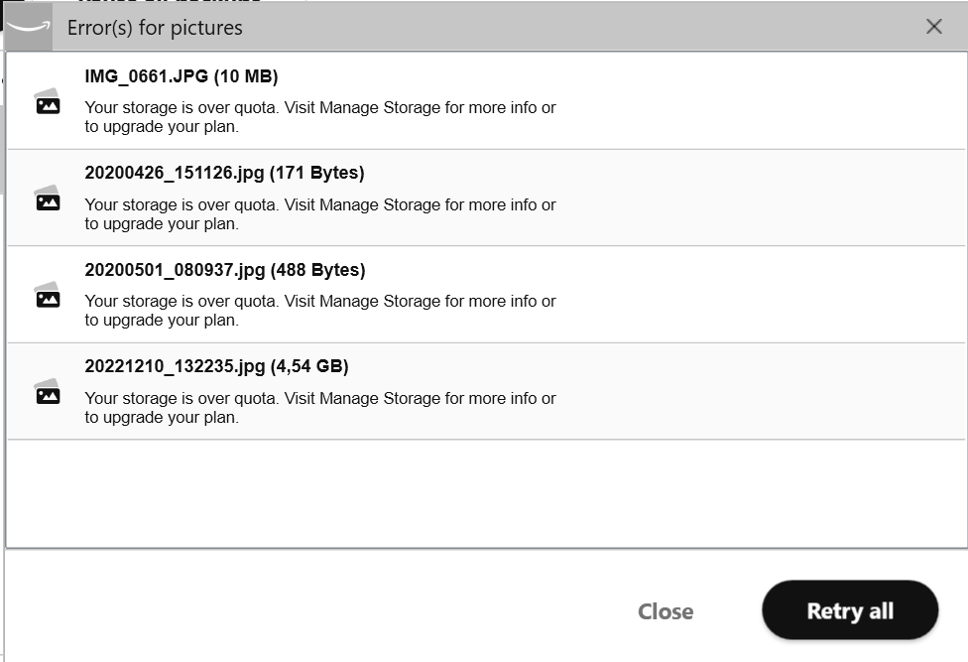Retry all failed picture uploads
This screenshot has height=662, width=968.
coord(850,610)
